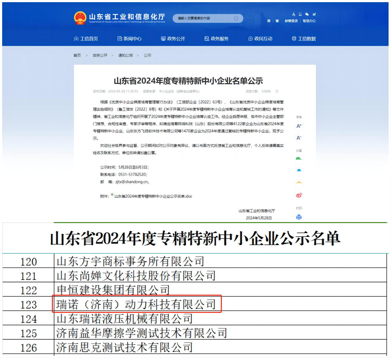
Task: Open the mobile version icon in the header
Action: pos(300,14)
